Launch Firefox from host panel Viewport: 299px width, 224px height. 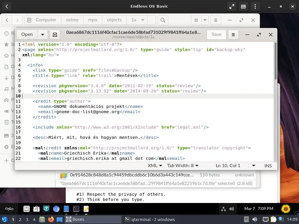pos(51,219)
